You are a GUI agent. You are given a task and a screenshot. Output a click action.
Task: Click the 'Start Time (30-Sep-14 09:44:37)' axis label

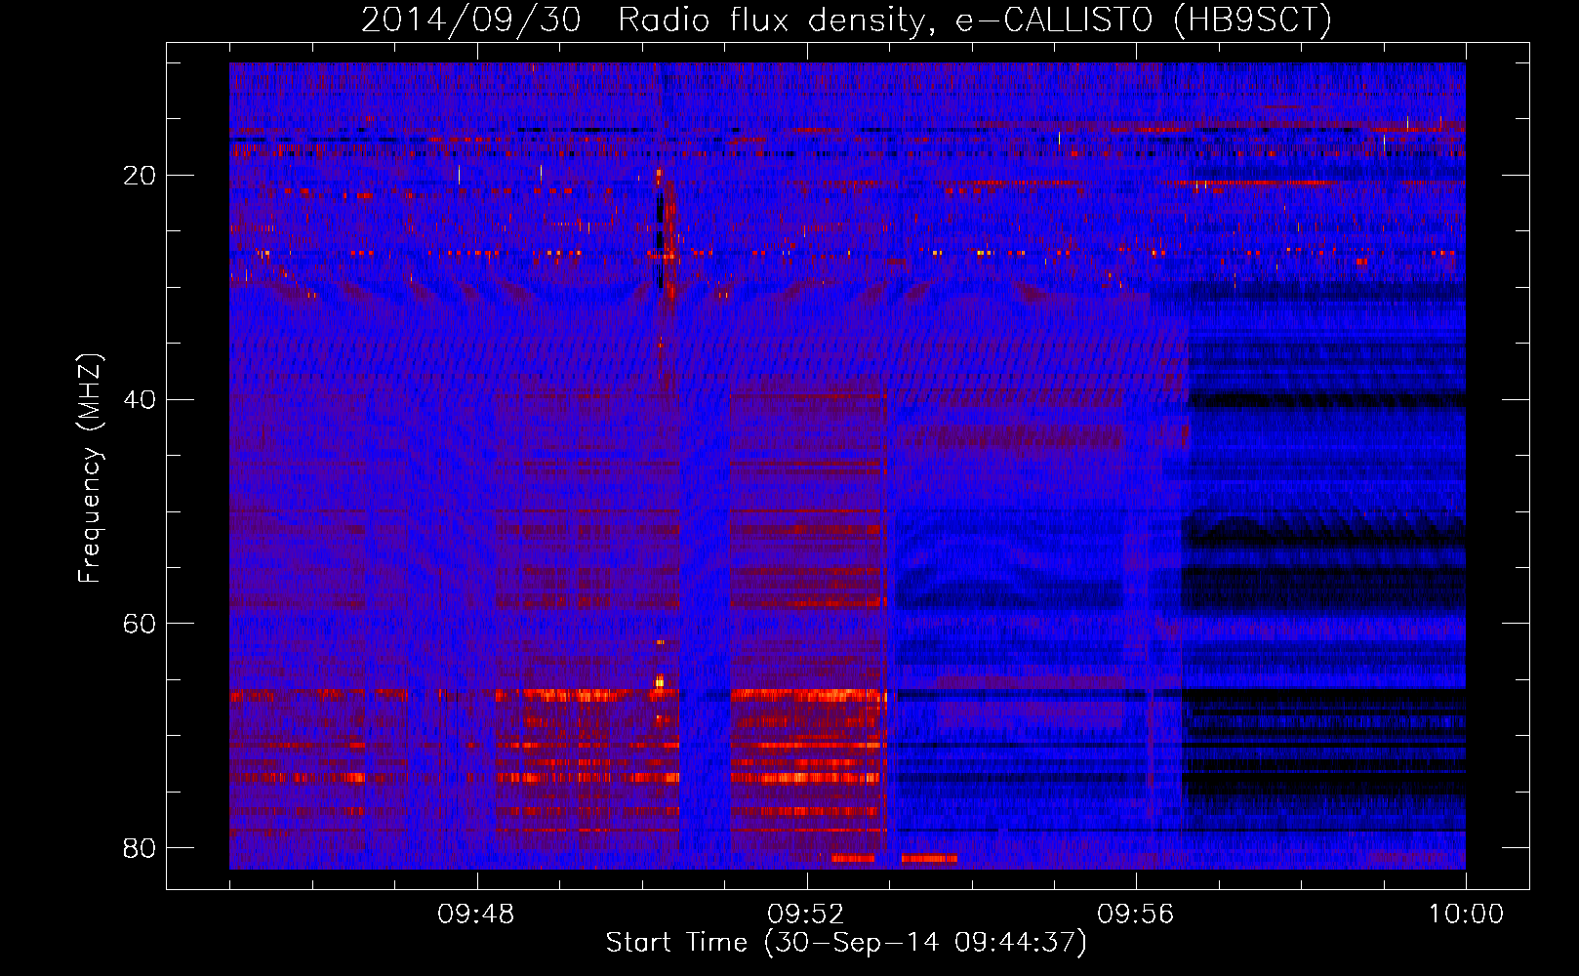846,943
